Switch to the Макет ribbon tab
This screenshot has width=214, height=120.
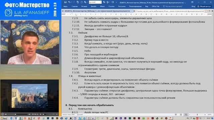[x=102, y=6]
